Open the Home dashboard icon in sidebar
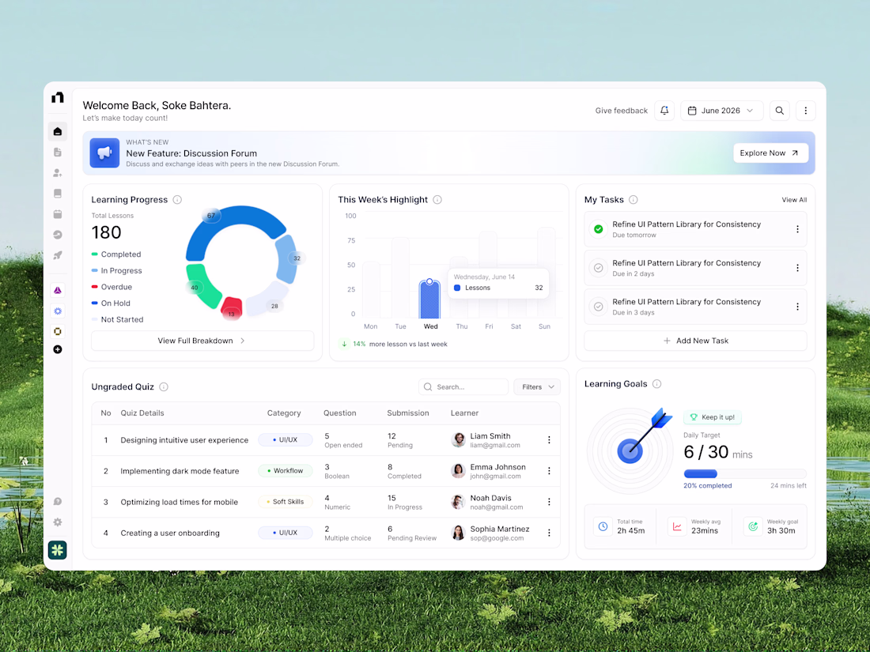870x652 pixels. pyautogui.click(x=58, y=132)
